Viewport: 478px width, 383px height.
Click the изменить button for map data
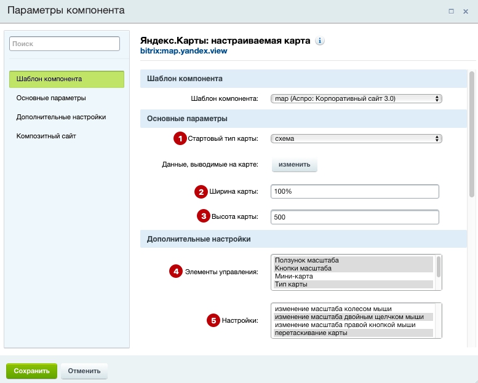294,165
